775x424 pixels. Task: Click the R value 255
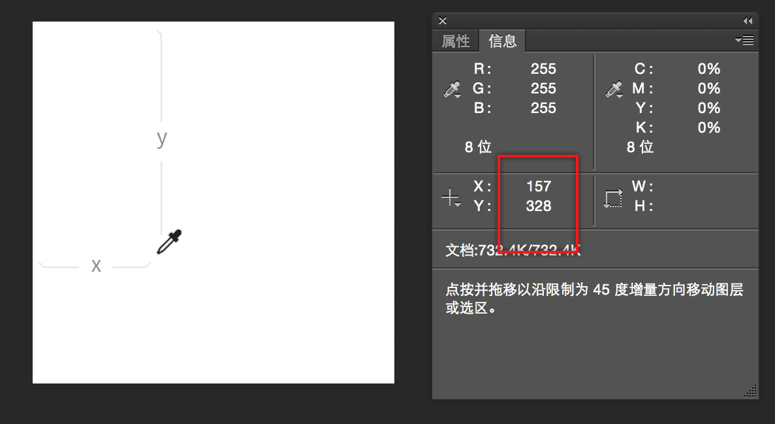pyautogui.click(x=543, y=69)
